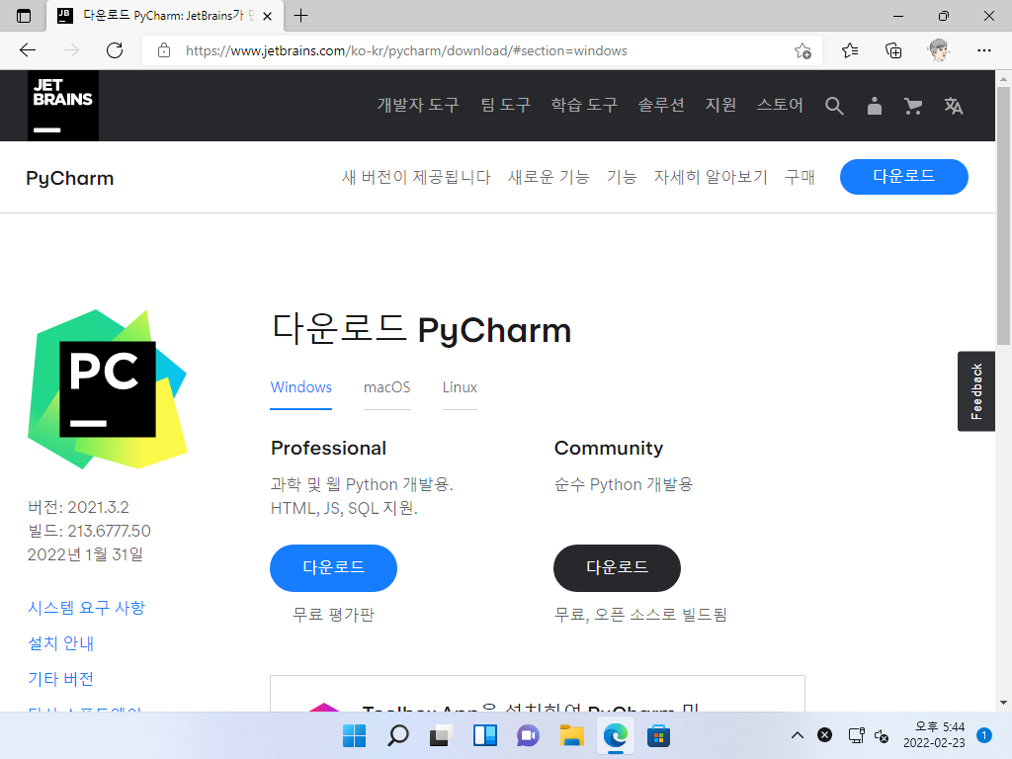The height and width of the screenshot is (759, 1012).
Task: Click the scrollbar down arrow
Action: [1003, 703]
